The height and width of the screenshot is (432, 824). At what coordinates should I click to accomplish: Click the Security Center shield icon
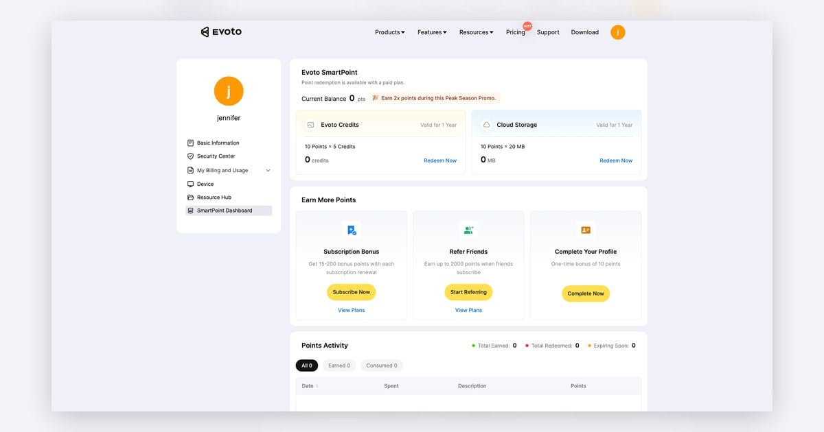coord(191,156)
